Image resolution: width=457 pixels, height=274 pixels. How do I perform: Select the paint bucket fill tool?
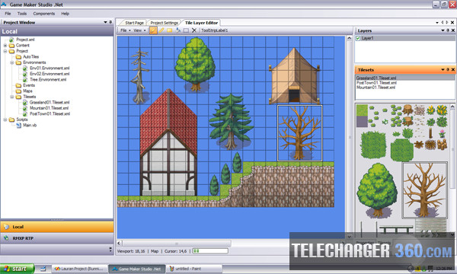(x=177, y=30)
